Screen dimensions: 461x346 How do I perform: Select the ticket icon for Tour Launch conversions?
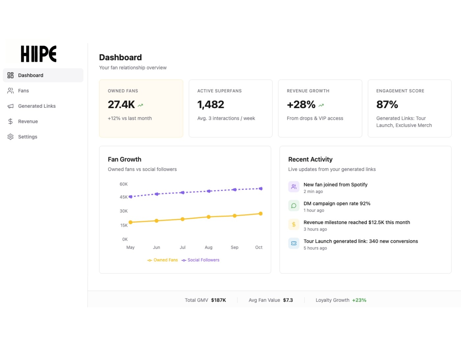[293, 243]
